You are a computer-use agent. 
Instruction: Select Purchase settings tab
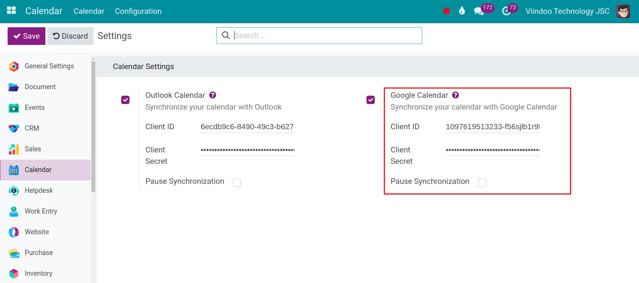pos(45,253)
